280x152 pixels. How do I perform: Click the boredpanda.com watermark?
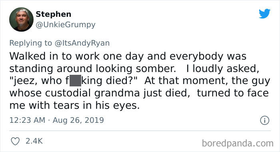point(238,143)
